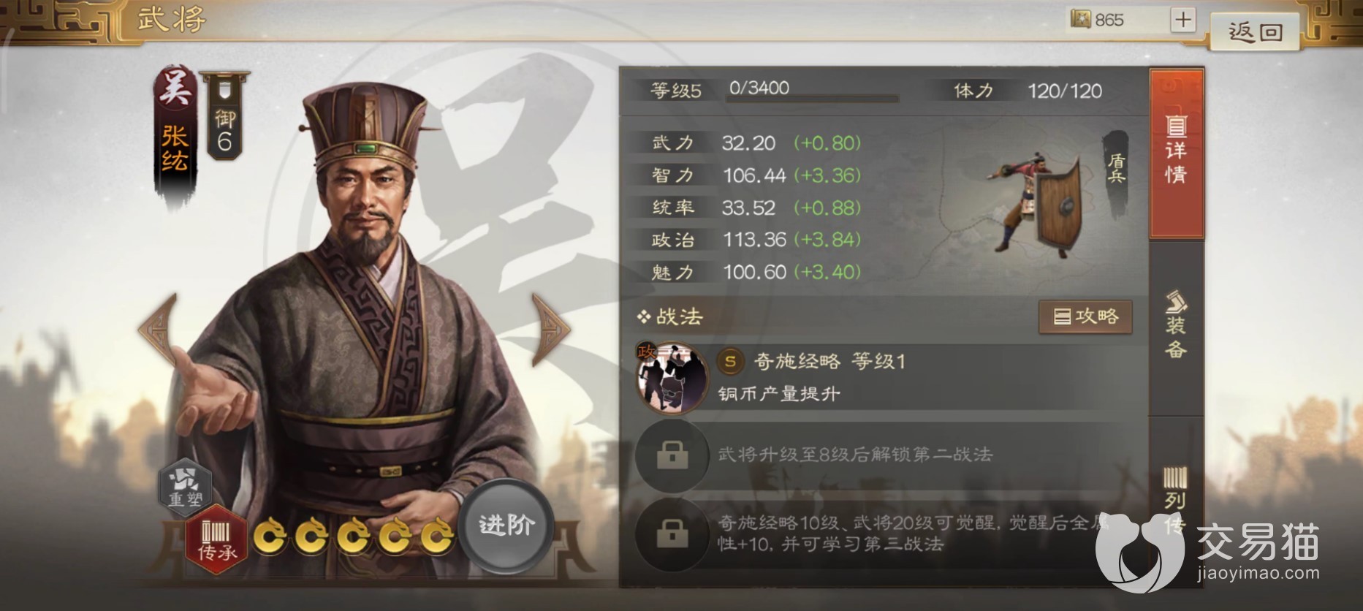Switch to the 装备 equipment tab
Screen dimensions: 1363x611
point(1176,325)
